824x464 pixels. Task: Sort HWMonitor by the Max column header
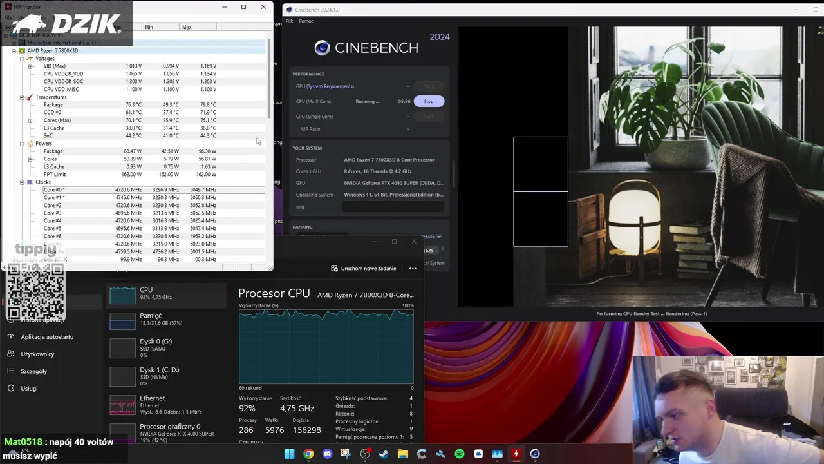point(198,27)
